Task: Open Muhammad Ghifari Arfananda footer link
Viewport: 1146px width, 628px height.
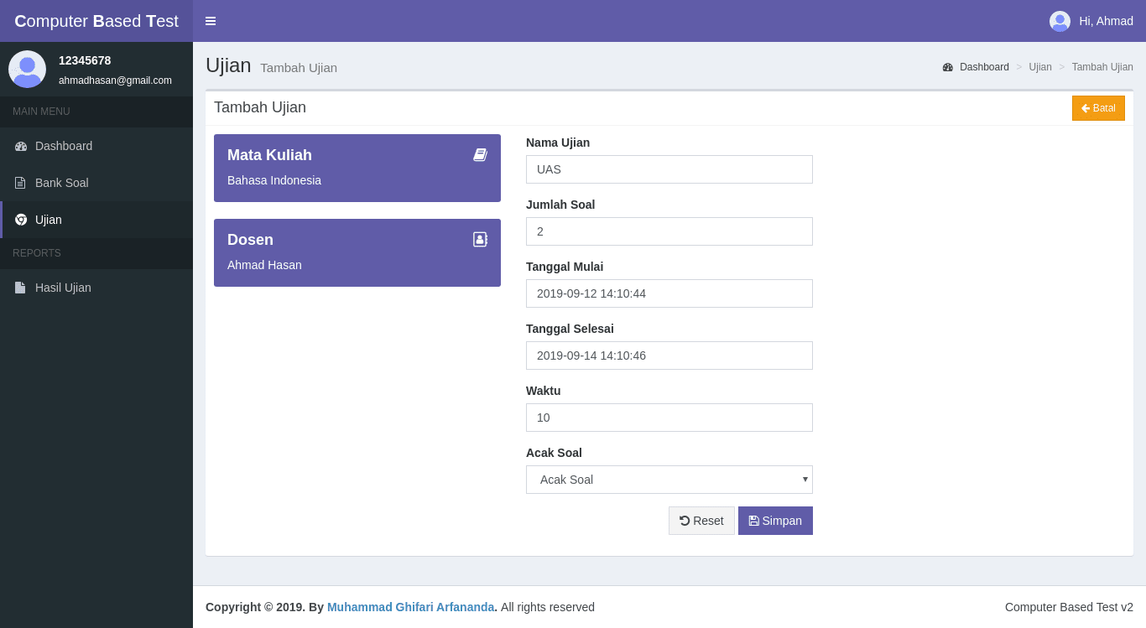Action: pyautogui.click(x=411, y=607)
